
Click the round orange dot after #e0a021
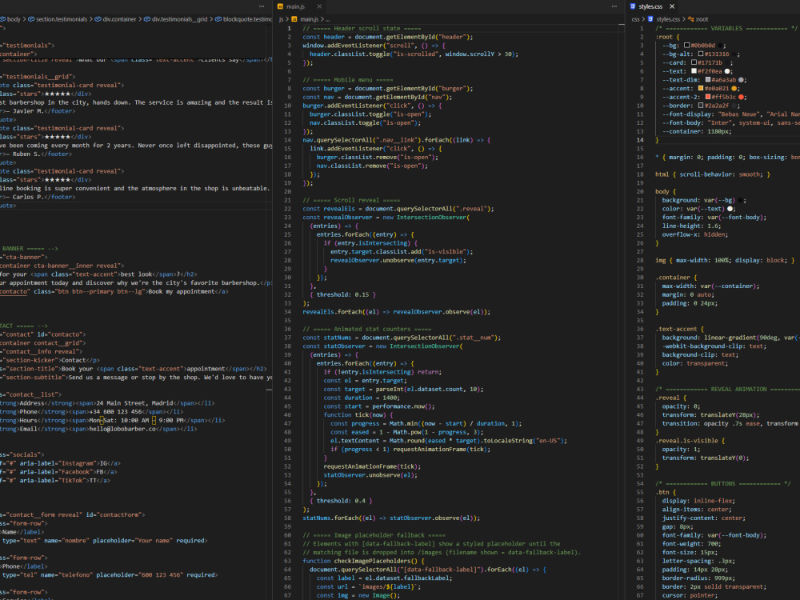pos(734,89)
